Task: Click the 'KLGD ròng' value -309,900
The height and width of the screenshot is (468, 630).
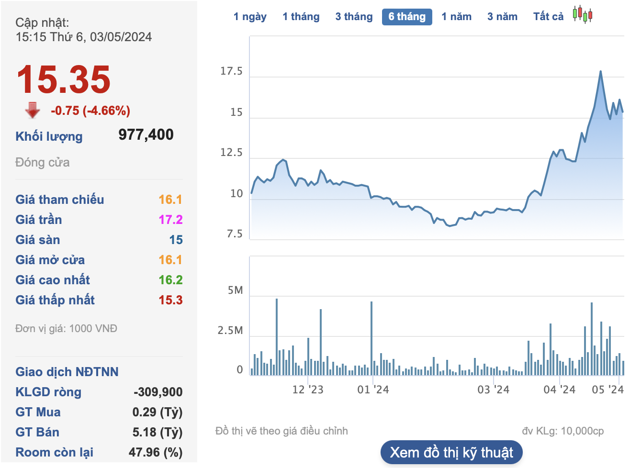Action: coord(158,392)
